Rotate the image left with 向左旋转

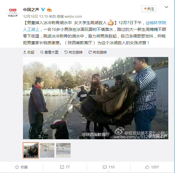(74, 52)
